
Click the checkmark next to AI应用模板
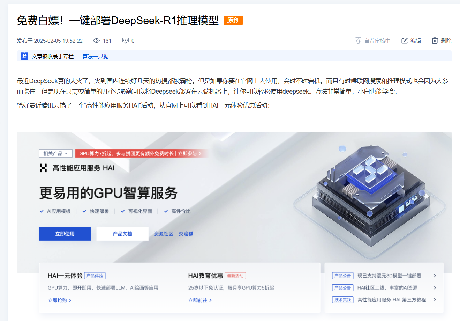42,211
